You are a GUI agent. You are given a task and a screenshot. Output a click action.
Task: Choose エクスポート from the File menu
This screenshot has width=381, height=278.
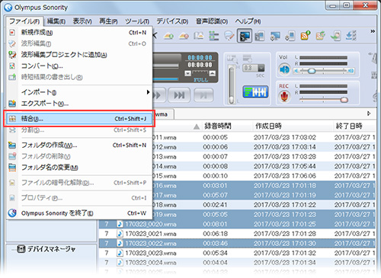78,104
